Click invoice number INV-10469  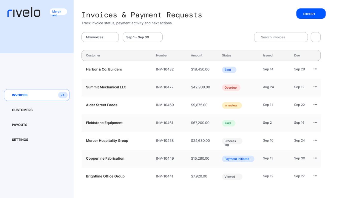pyautogui.click(x=165, y=105)
